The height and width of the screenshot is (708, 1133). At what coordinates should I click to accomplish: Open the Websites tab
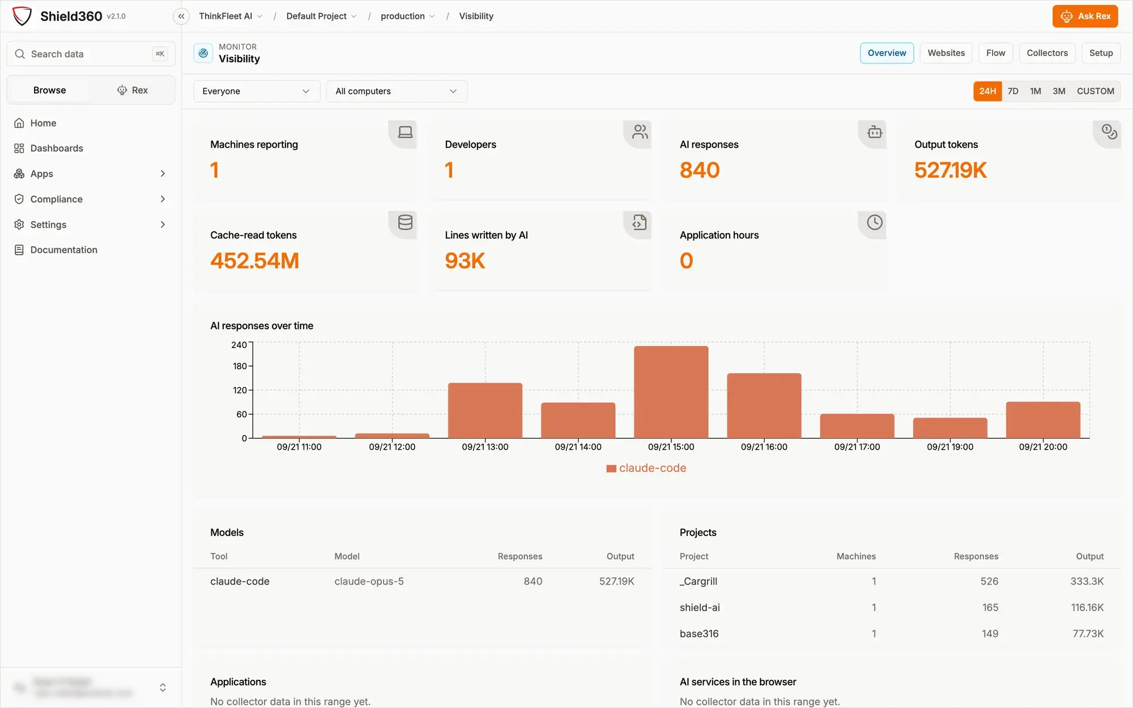click(946, 53)
